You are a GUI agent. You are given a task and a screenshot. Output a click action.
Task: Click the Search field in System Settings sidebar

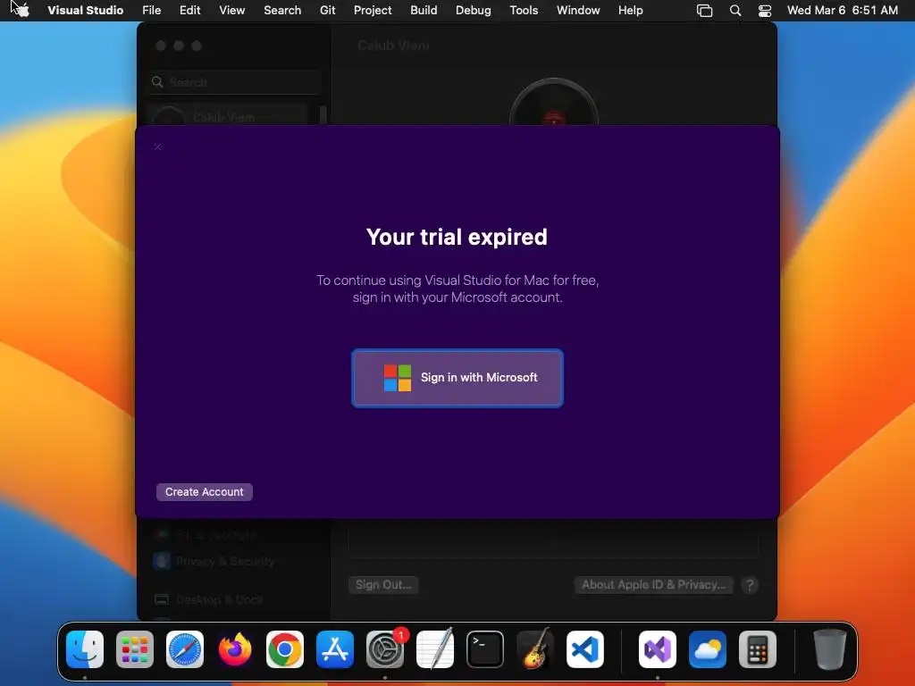(x=235, y=82)
